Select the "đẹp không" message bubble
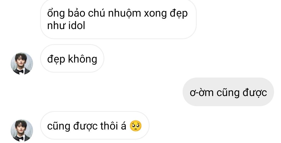This screenshot has width=281, height=143. coord(72,58)
